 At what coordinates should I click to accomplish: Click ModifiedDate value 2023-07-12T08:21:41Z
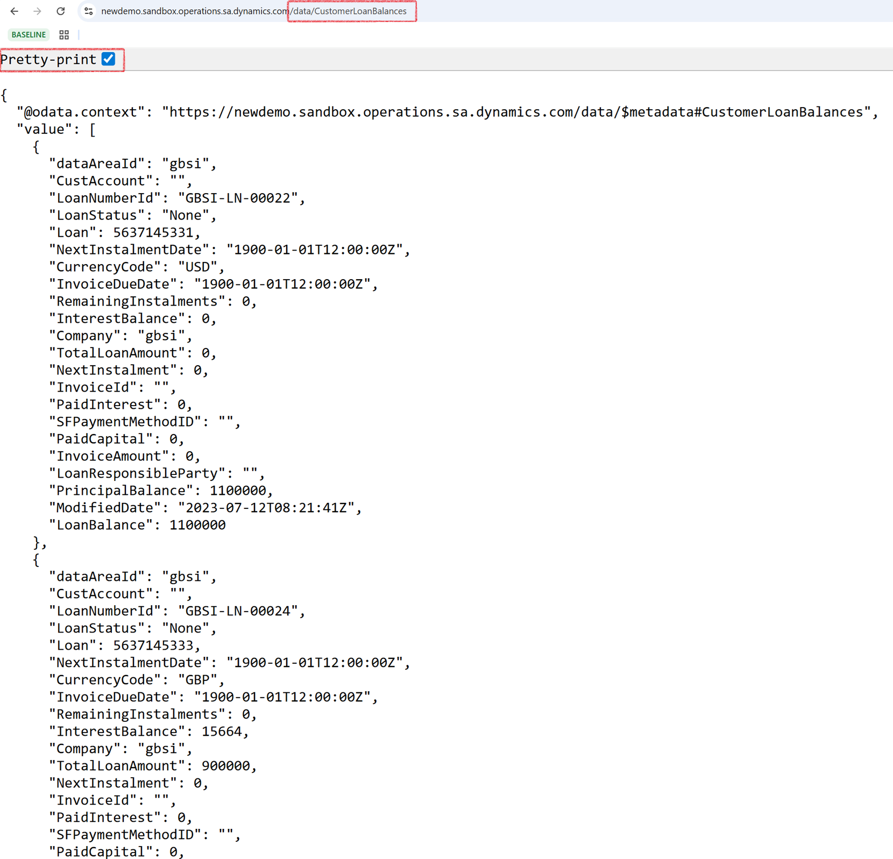(x=266, y=508)
